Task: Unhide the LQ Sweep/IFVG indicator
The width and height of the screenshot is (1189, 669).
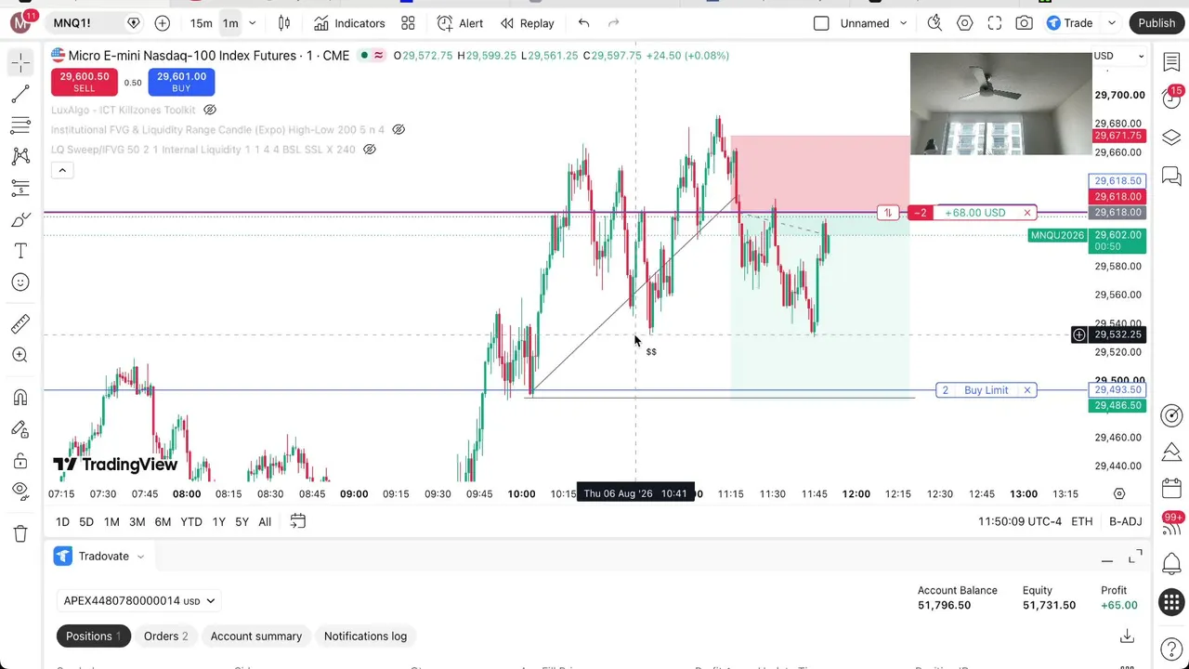Action: pyautogui.click(x=370, y=150)
